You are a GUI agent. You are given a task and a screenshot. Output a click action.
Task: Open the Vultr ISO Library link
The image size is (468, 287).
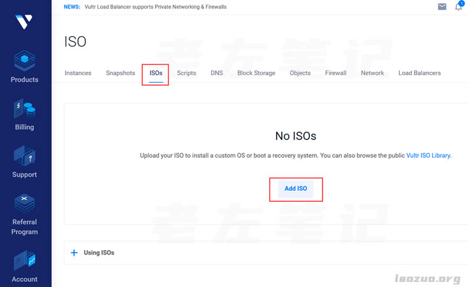point(428,155)
